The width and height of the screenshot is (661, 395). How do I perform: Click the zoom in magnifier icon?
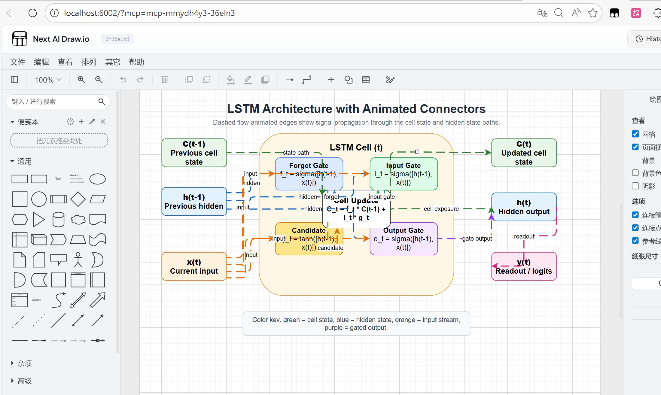click(81, 80)
